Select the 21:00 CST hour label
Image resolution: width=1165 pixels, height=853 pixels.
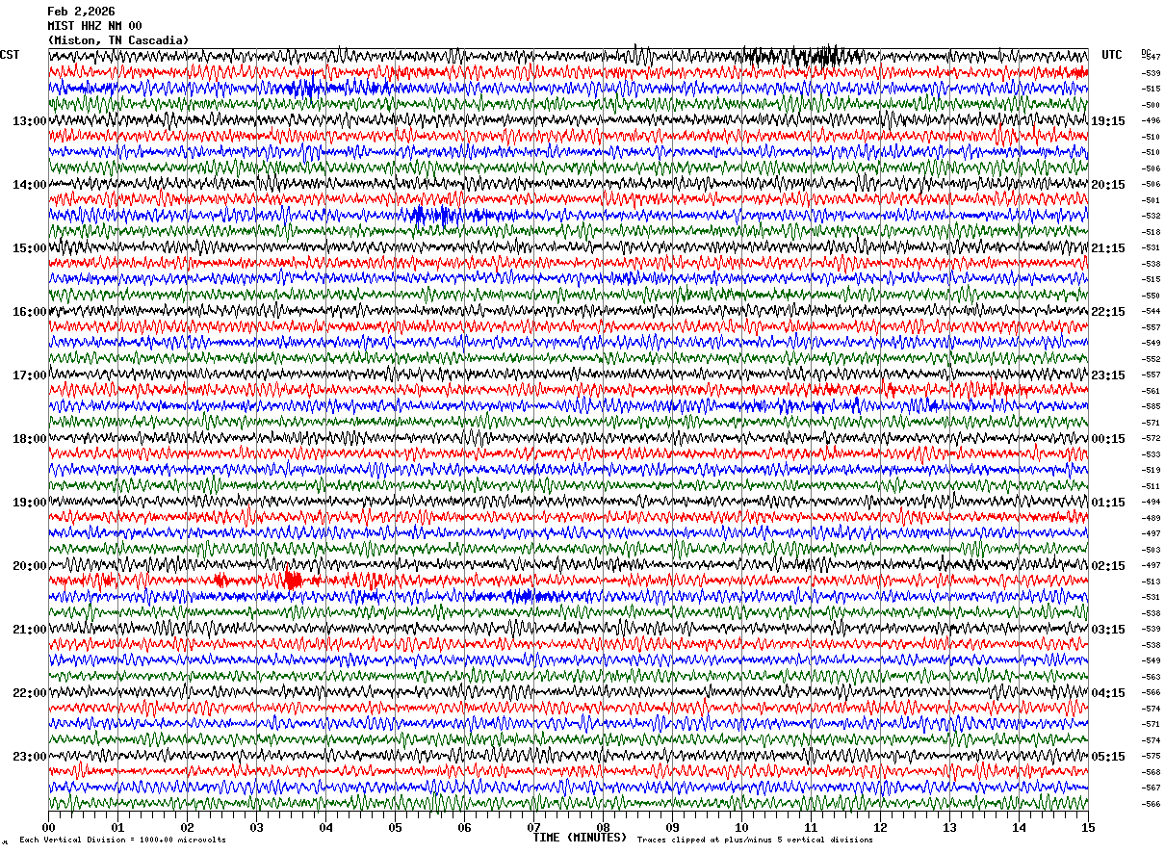[x=30, y=630]
